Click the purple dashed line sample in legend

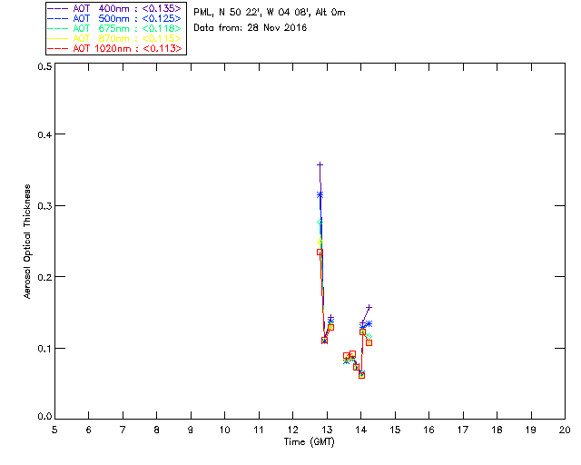(x=58, y=8)
